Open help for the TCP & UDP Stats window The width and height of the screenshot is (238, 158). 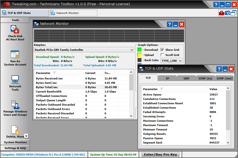[x=219, y=69]
